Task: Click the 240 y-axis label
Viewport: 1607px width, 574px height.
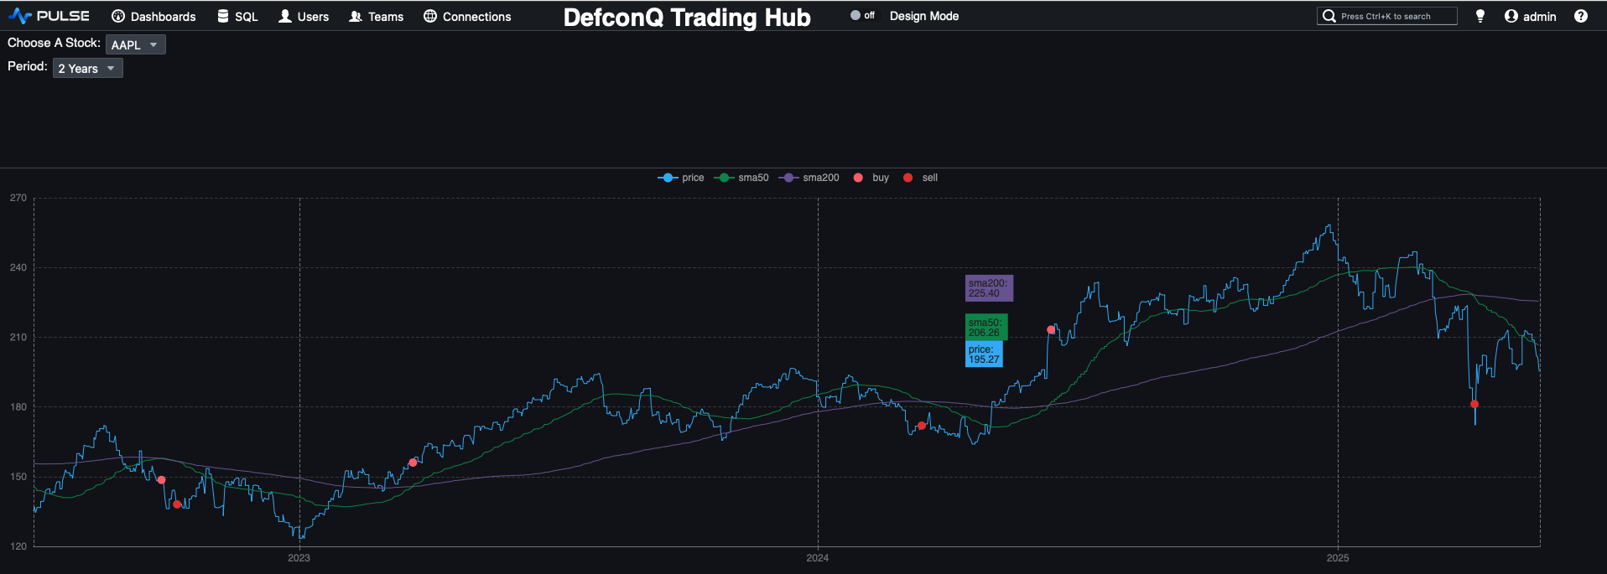Action: 18,267
